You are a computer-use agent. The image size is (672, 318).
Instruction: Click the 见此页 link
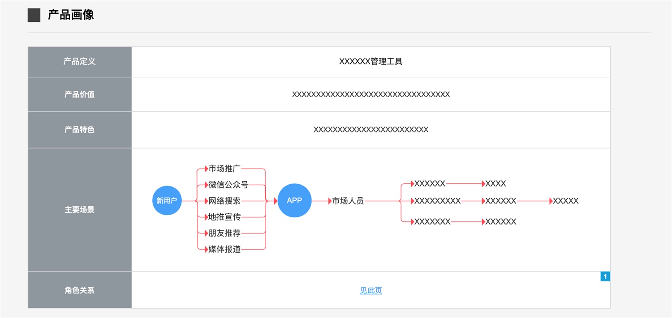[x=370, y=290]
